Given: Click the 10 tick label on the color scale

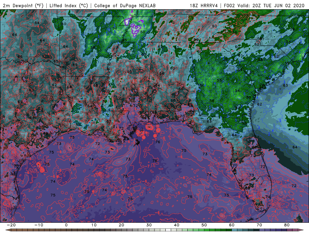Looking at the screenshot, I should point(94,225).
